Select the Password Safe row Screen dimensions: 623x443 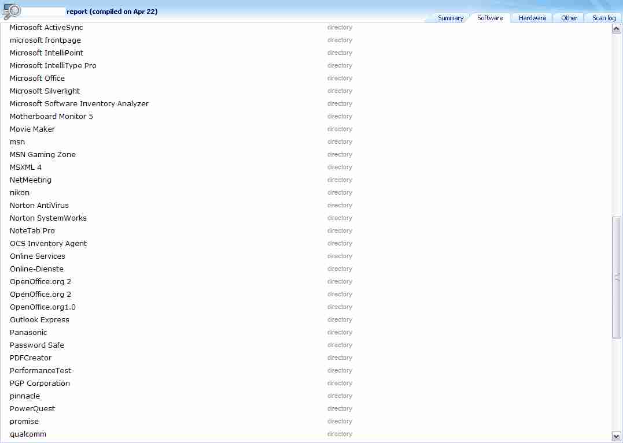(x=37, y=345)
